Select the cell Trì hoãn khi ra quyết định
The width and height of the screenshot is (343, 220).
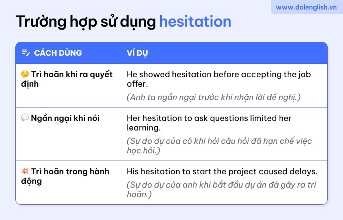click(x=67, y=79)
